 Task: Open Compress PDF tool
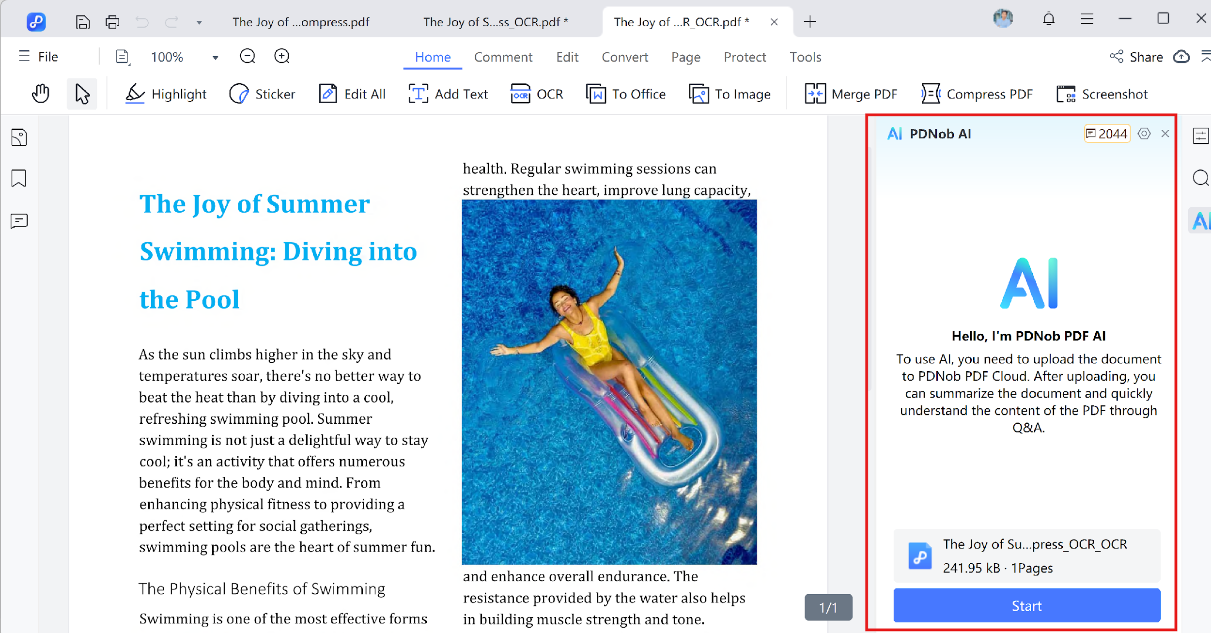[x=977, y=93]
